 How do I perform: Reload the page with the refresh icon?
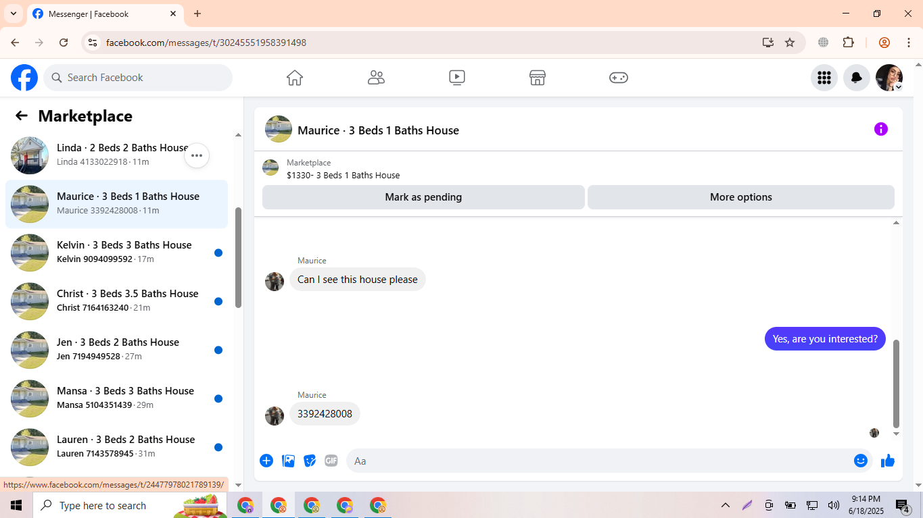(64, 43)
